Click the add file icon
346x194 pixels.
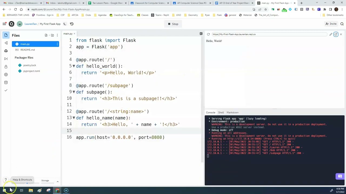(x=46, y=35)
